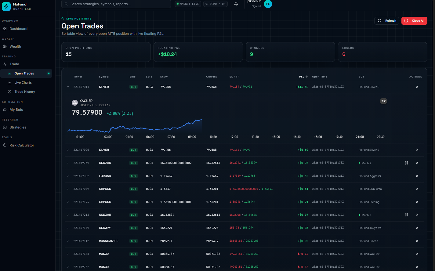The width and height of the screenshot is (435, 271).
Task: Sort by the Lots column header
Action: point(149,77)
